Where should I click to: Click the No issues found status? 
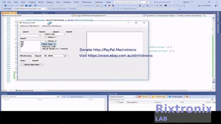pyautogui.click(x=24, y=91)
